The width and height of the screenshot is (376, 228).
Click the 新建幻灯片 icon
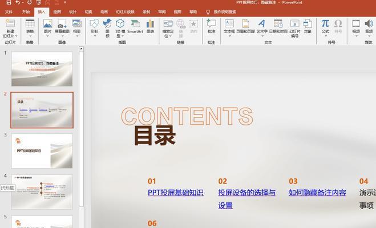point(10,23)
